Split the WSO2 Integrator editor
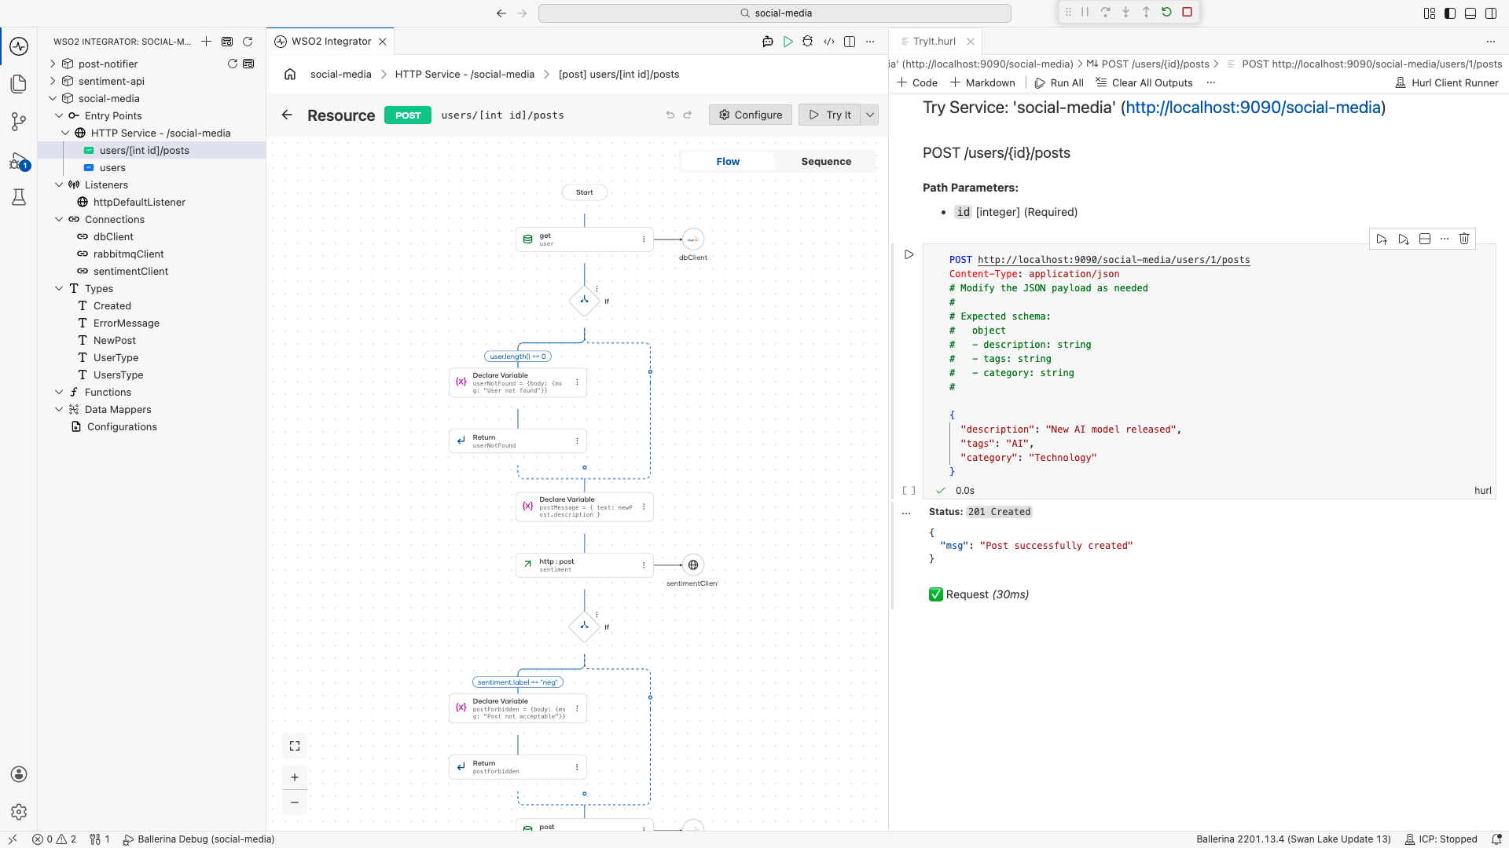 click(x=849, y=42)
